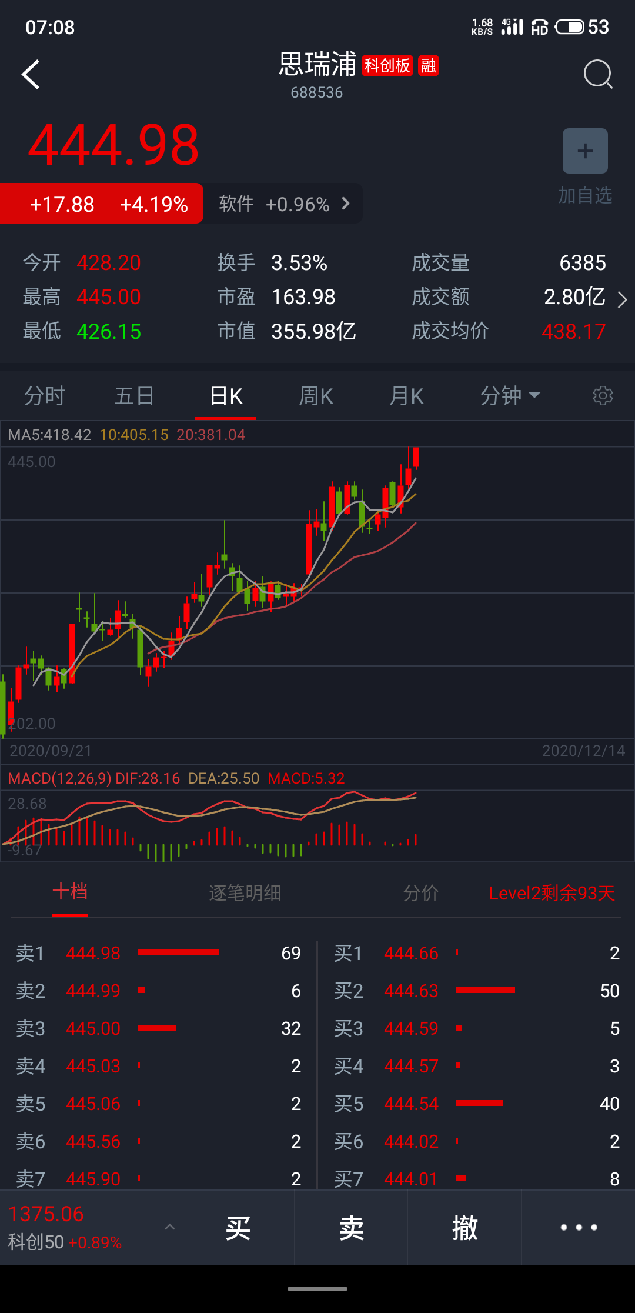
Task: Tap the 2020/09/21 chart start date
Action: point(51,751)
